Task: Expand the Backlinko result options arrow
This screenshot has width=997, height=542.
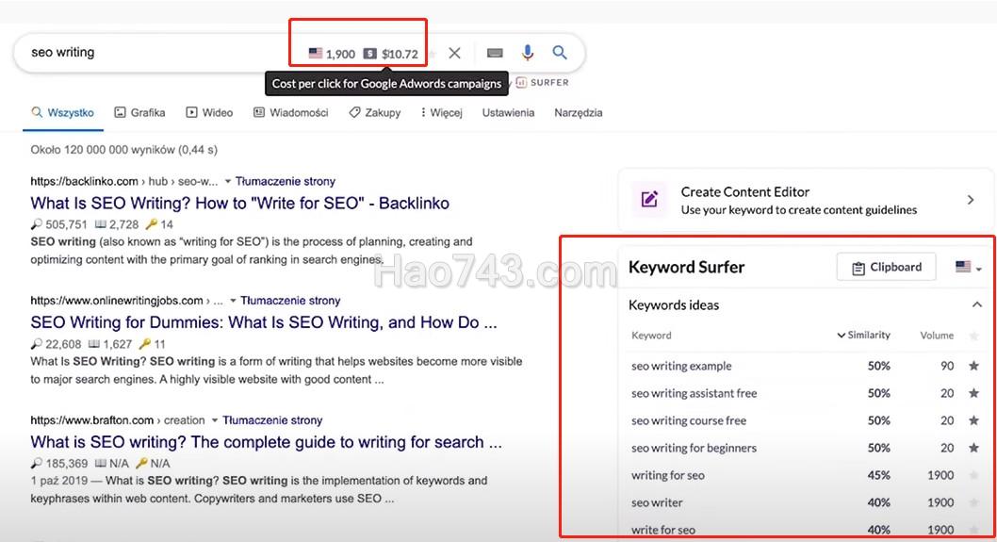Action: pos(228,181)
